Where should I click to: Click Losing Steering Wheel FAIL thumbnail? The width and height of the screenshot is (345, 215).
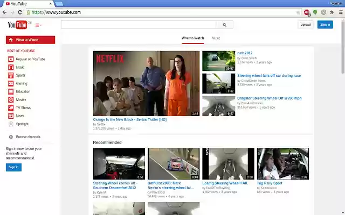(228, 163)
